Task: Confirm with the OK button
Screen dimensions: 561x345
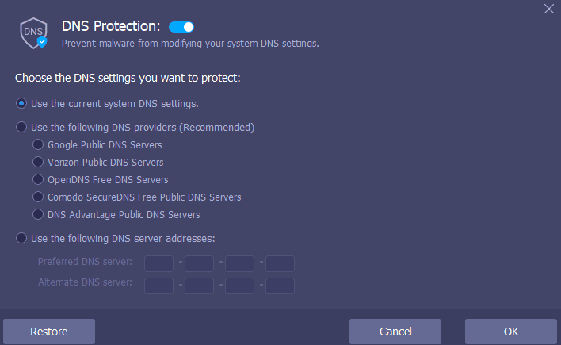Action: click(510, 332)
